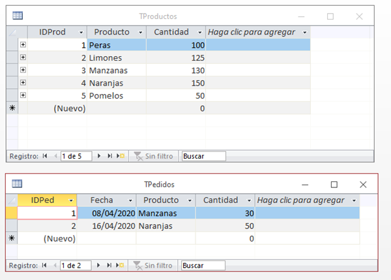This screenshot has width=391, height=280.
Task: Expand subdatasheet for Pomelos row
Action: (x=23, y=95)
